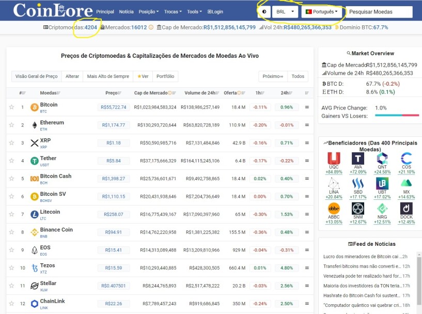Expand the Tools menu
The height and width of the screenshot is (314, 422).
click(194, 12)
